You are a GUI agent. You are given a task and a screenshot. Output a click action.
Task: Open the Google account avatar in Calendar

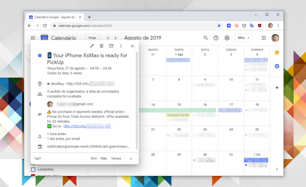275,38
